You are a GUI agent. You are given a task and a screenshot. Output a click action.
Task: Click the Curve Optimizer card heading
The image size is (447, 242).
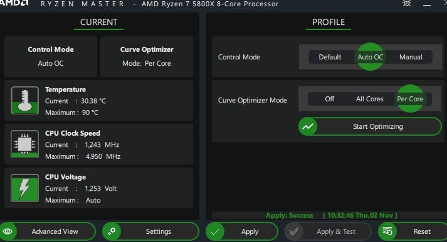(147, 49)
